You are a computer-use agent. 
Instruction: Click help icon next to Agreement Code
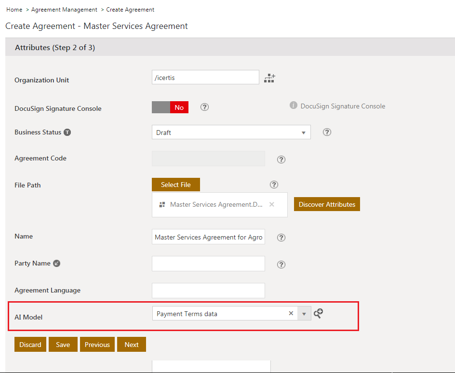pyautogui.click(x=281, y=159)
